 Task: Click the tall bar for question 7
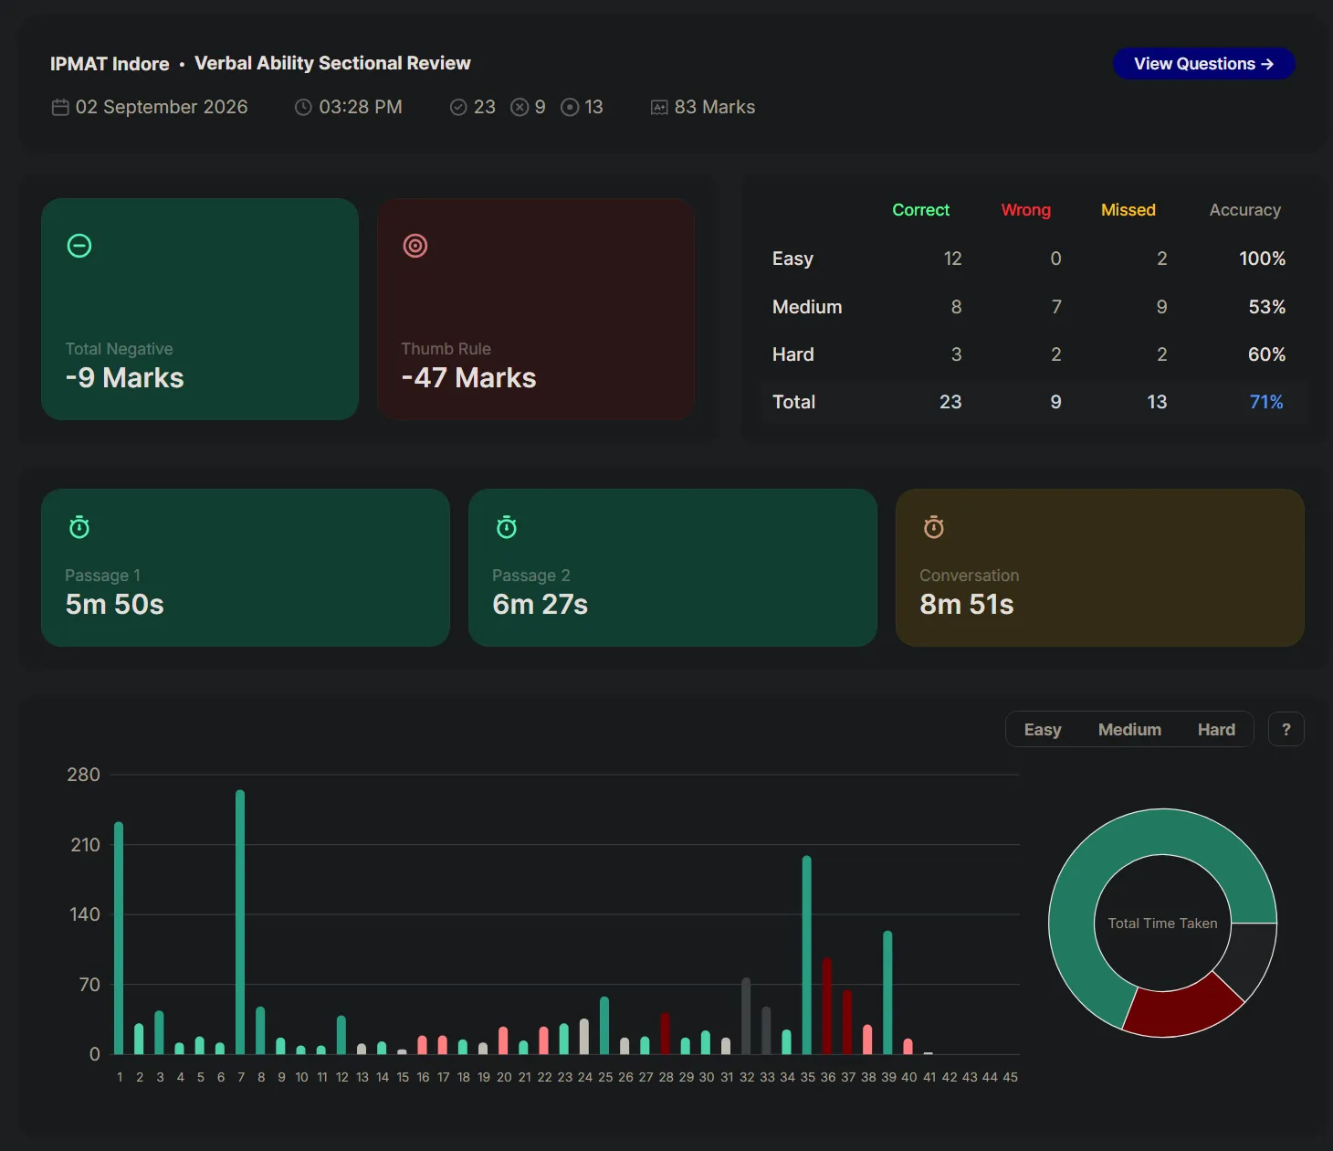[x=240, y=922]
